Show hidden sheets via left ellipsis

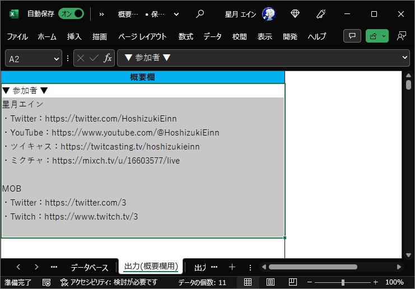click(x=54, y=267)
